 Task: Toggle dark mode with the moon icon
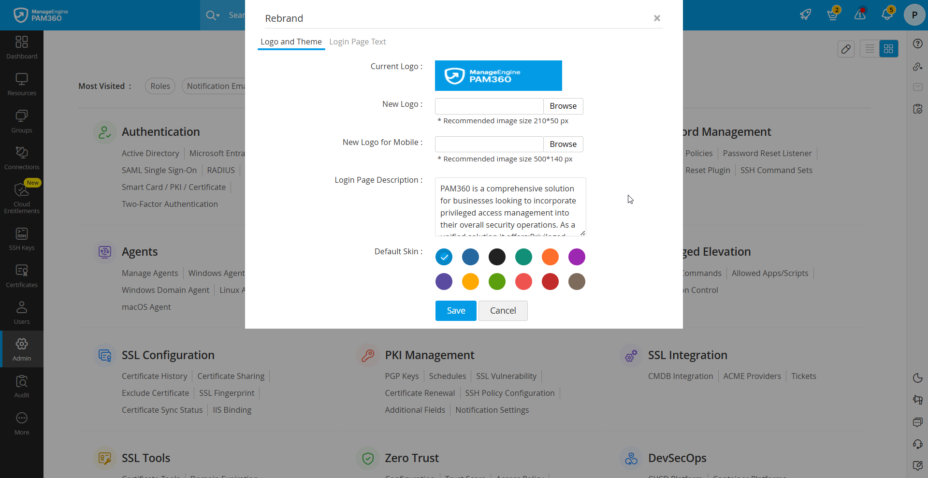coord(918,378)
